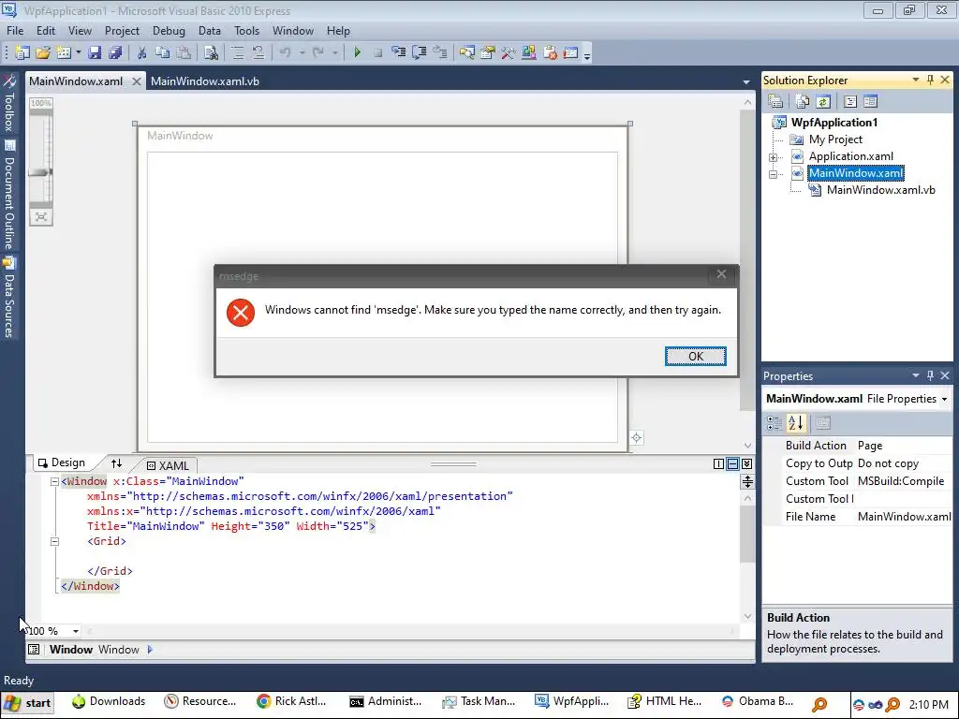This screenshot has width=959, height=719.
Task: Open Toolbox with hammer-wrench toolbar icon
Action: point(508,52)
